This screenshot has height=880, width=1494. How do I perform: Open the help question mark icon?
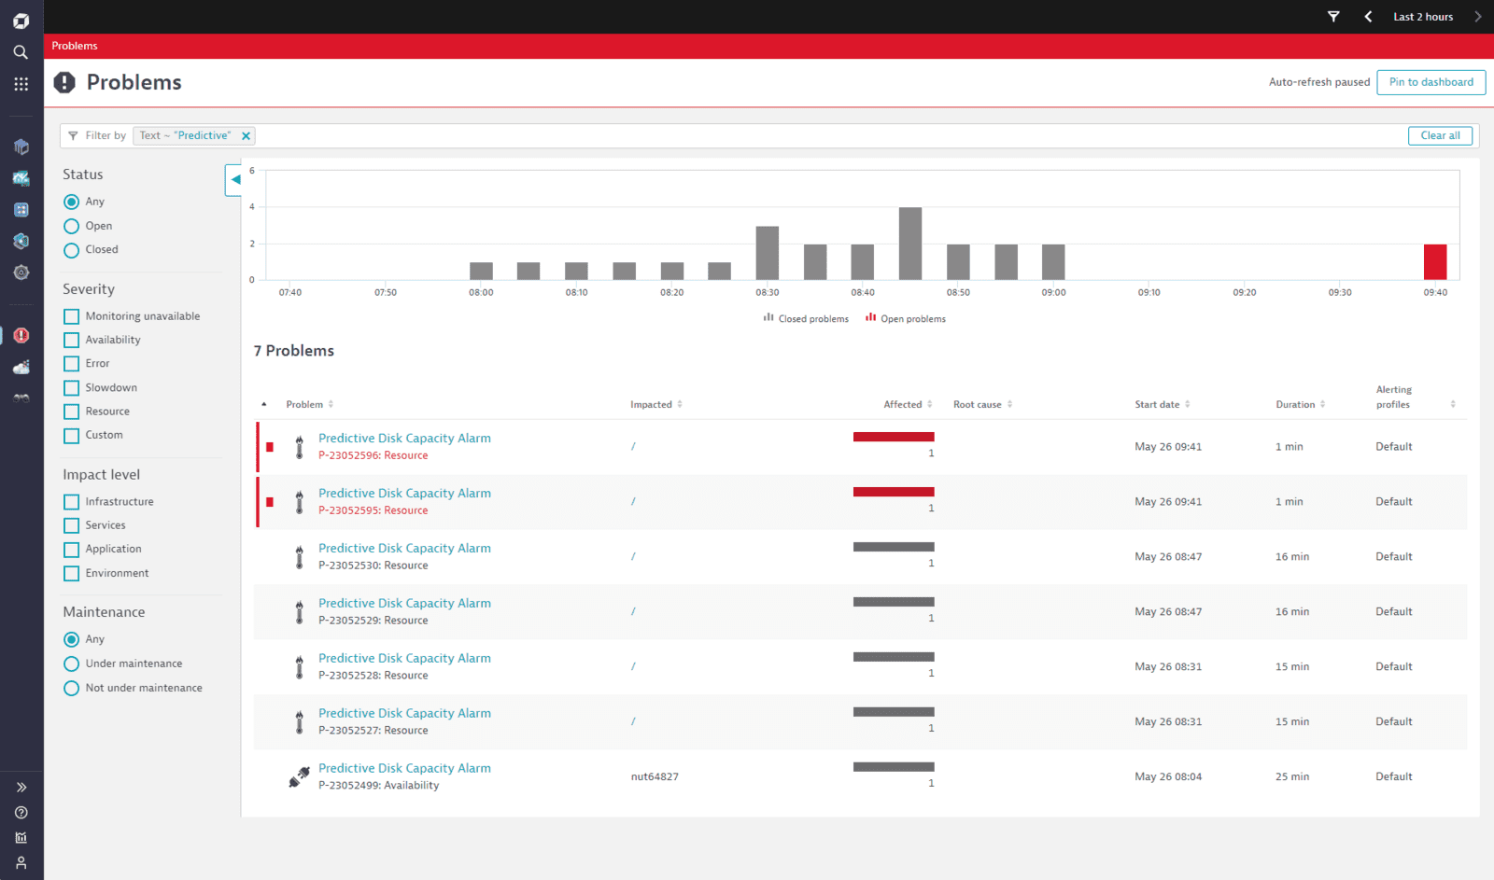click(21, 812)
